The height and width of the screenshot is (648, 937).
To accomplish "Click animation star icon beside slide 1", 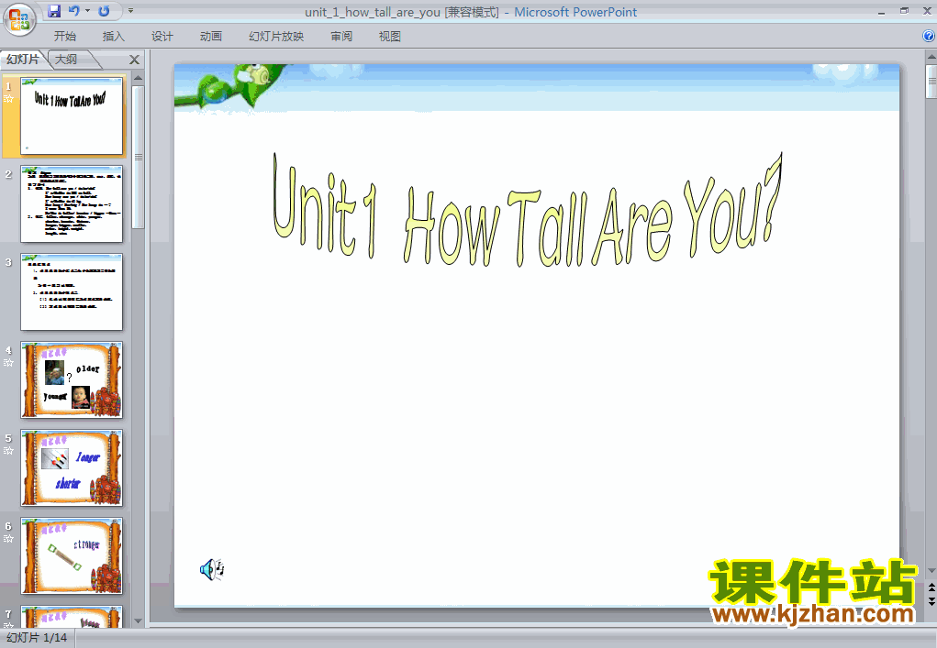I will click(8, 99).
